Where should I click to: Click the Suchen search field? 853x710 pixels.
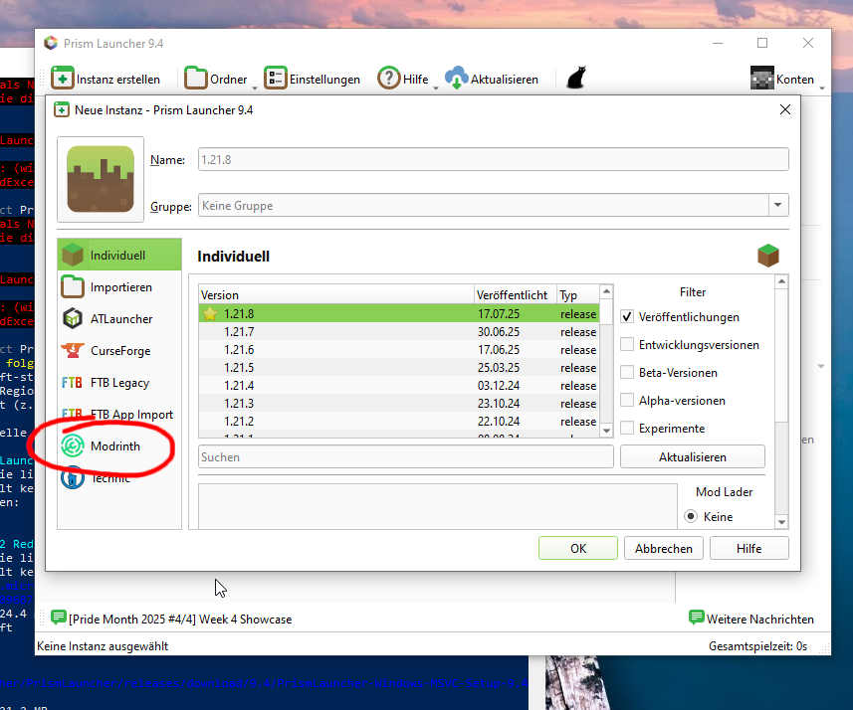pyautogui.click(x=405, y=457)
